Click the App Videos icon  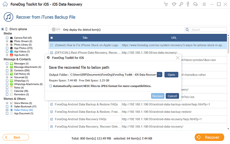point(11,51)
